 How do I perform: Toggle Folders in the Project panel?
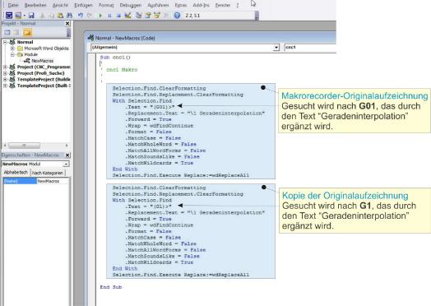27,33
